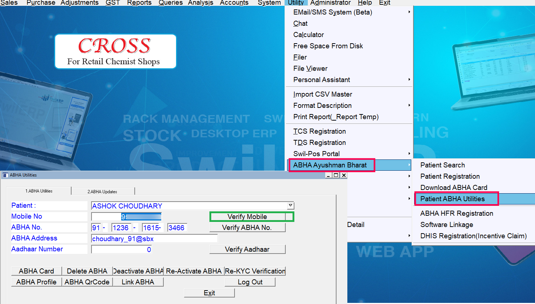Open TCS Registration

coord(350,131)
